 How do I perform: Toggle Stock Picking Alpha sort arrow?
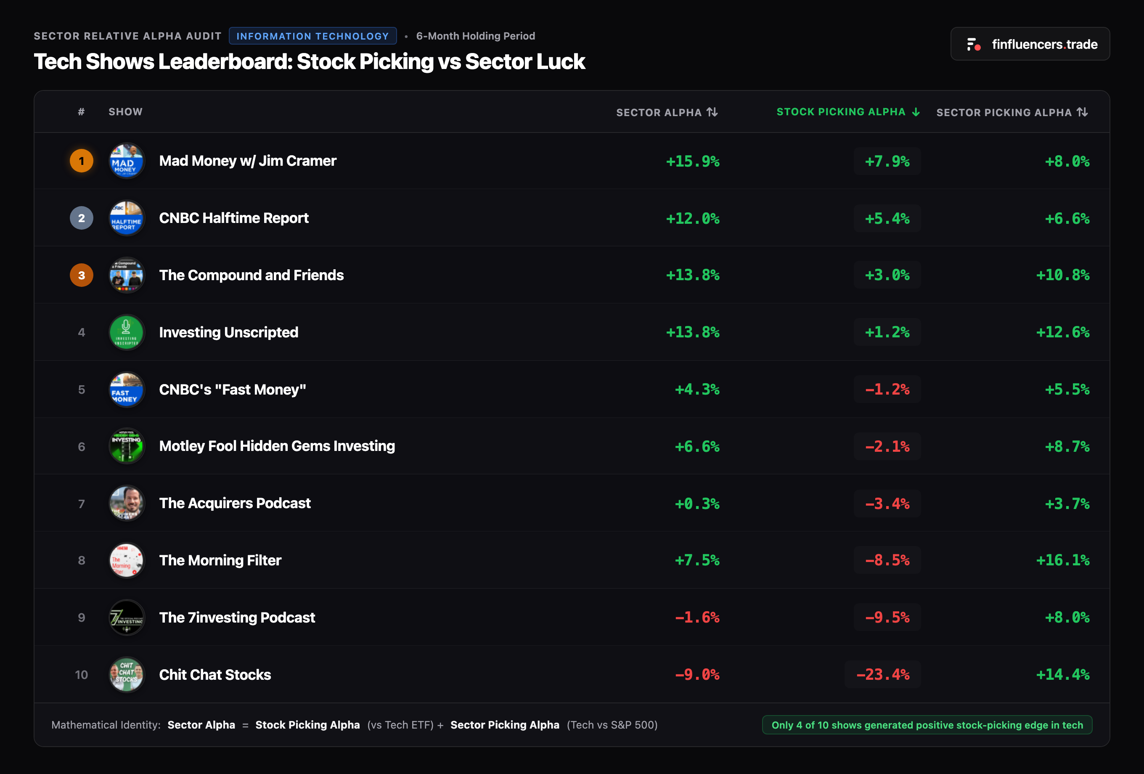point(916,112)
